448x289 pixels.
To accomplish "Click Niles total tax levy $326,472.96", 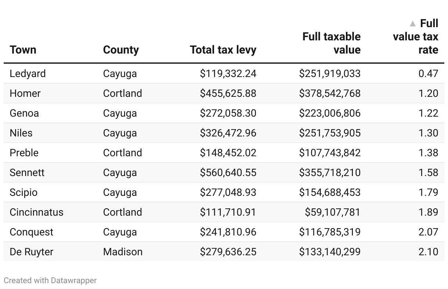I will point(228,133).
